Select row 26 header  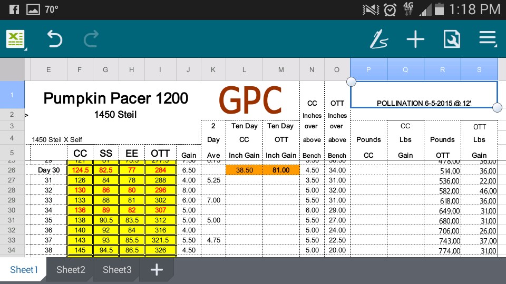[x=12, y=170]
